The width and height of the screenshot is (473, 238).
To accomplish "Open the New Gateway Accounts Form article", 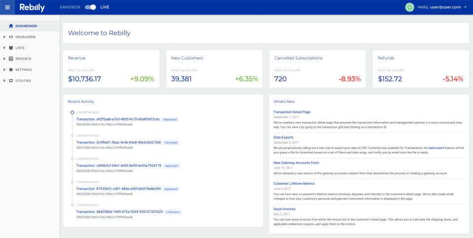I will 296,163.
